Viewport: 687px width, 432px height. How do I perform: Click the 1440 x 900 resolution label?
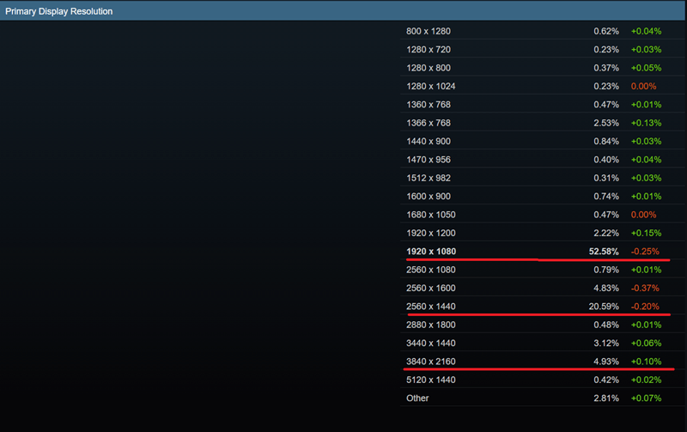coord(428,142)
